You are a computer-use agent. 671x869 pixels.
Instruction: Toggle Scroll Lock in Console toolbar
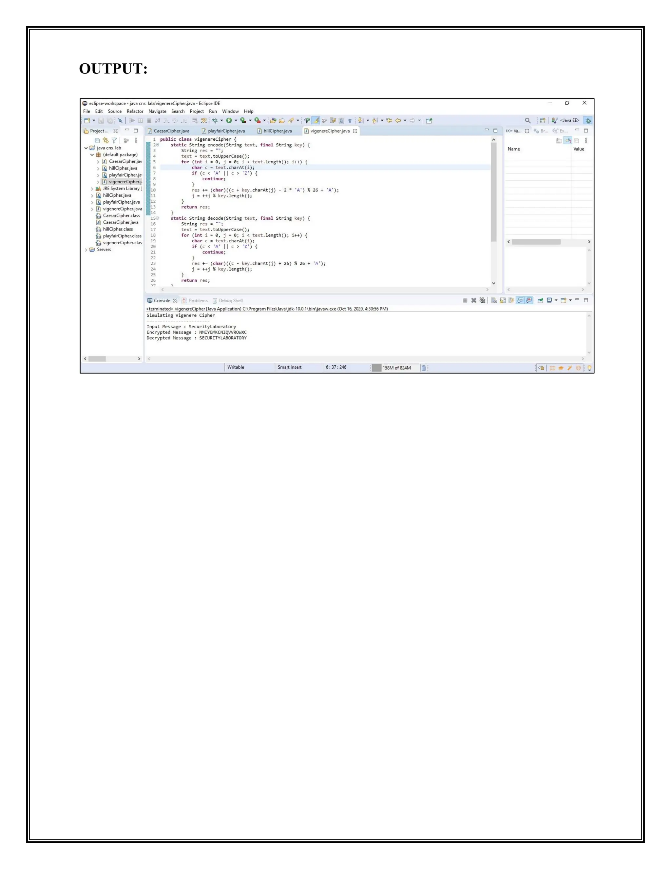tap(503, 300)
